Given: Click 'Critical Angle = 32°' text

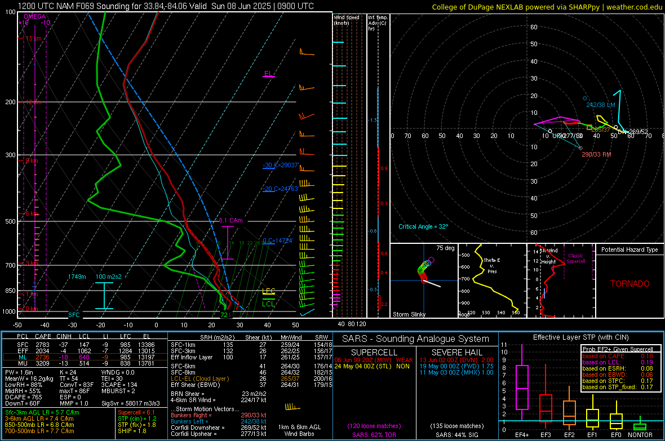Looking at the screenshot, I should tap(423, 226).
